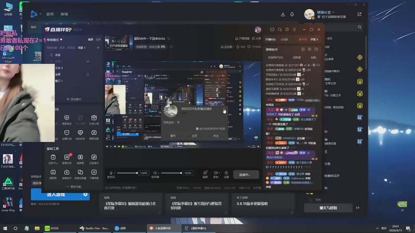Open the message icon in 直播伴侣 title bar

[x=272, y=30]
